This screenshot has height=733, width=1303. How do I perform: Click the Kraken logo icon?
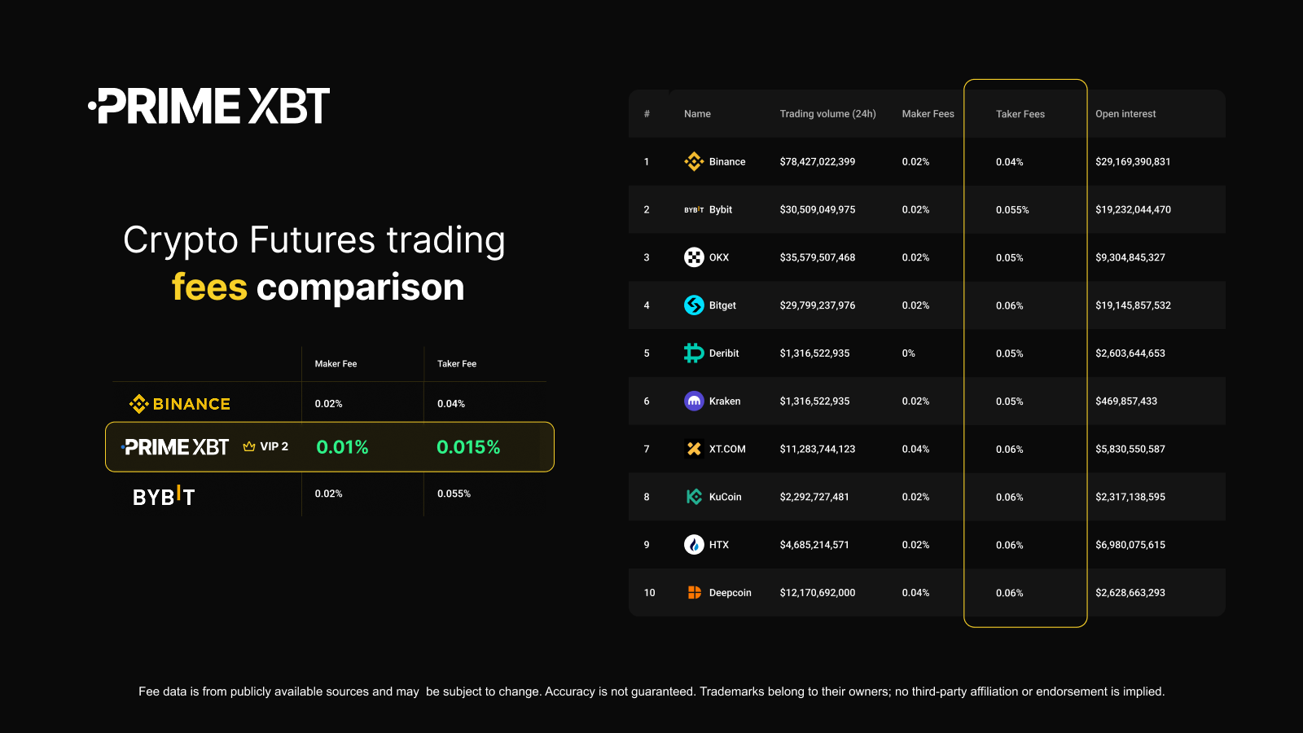click(694, 401)
